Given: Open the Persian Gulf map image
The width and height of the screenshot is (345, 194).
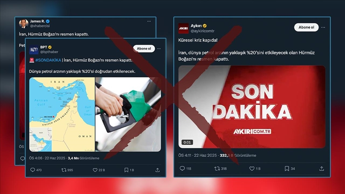Looking at the screenshot, I should click(62, 114).
